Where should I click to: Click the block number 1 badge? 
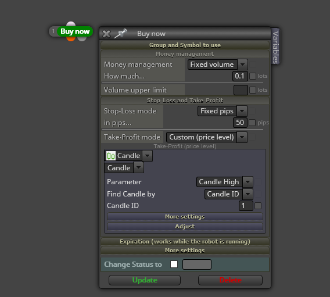(53, 31)
